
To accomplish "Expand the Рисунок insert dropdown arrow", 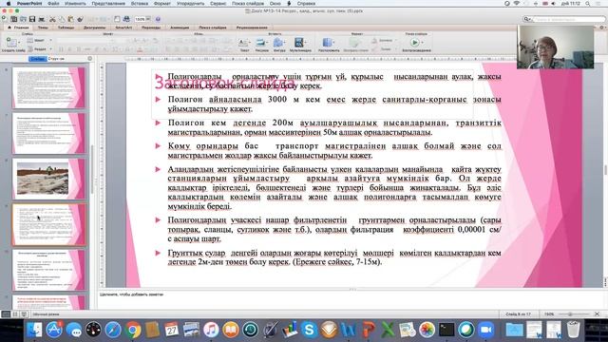I will pos(268,42).
